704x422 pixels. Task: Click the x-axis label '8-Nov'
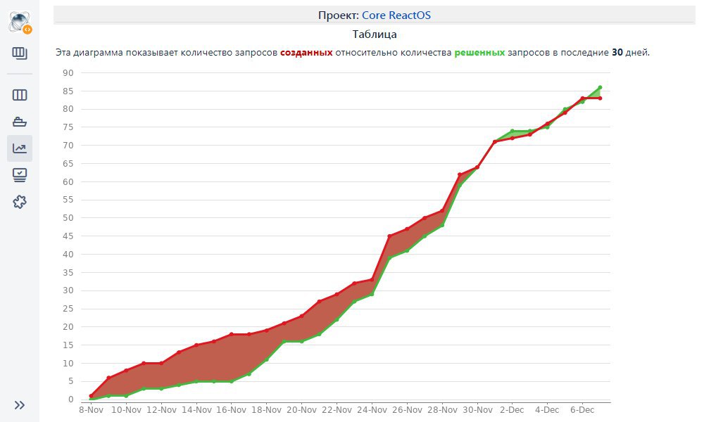point(91,410)
